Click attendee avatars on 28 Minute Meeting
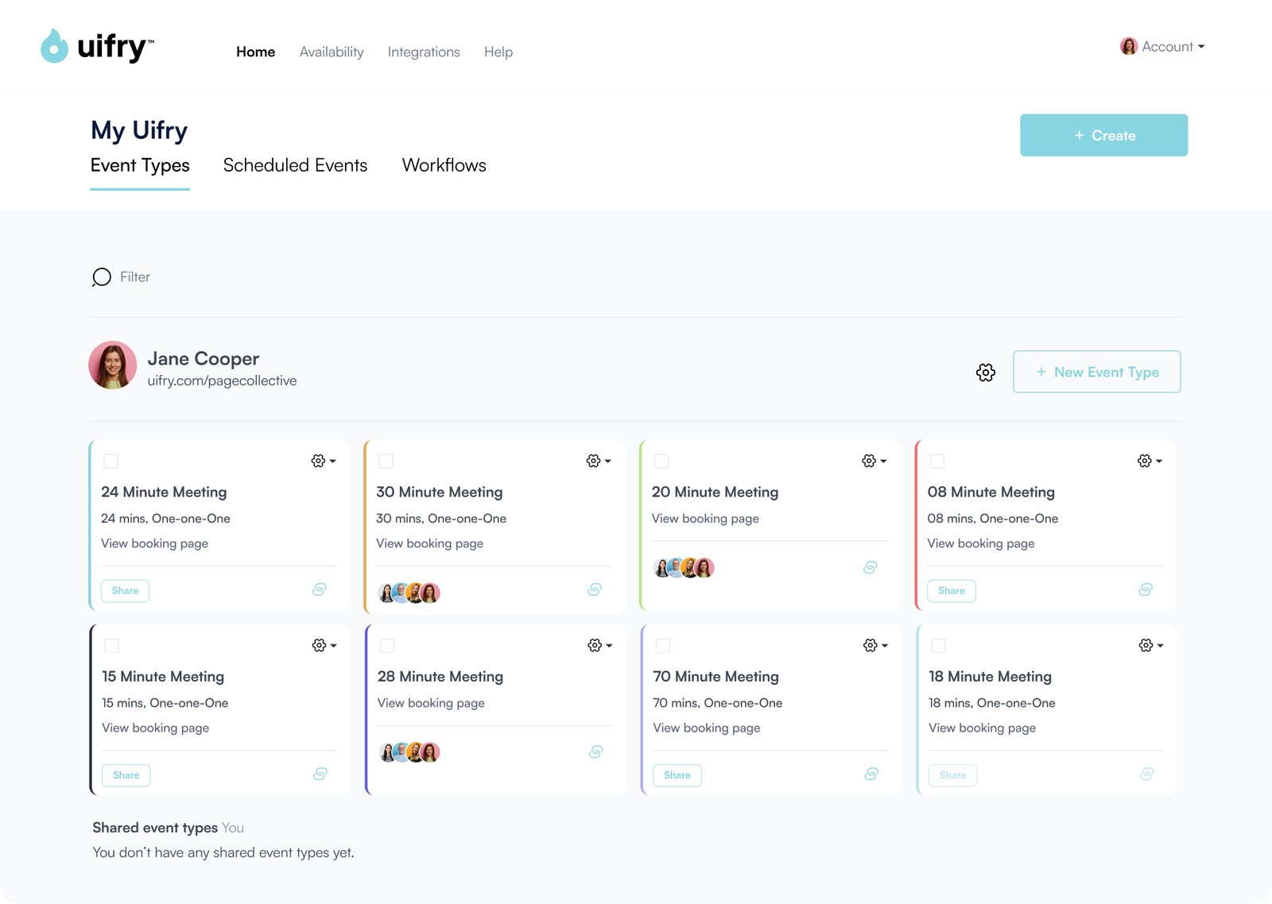Viewport: 1272px width, 904px height. (x=409, y=752)
